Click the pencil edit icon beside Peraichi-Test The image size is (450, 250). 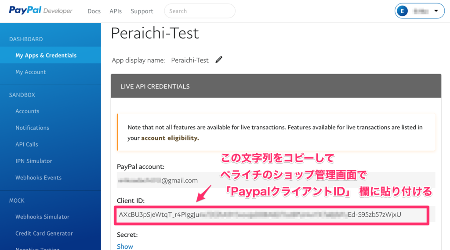point(219,60)
